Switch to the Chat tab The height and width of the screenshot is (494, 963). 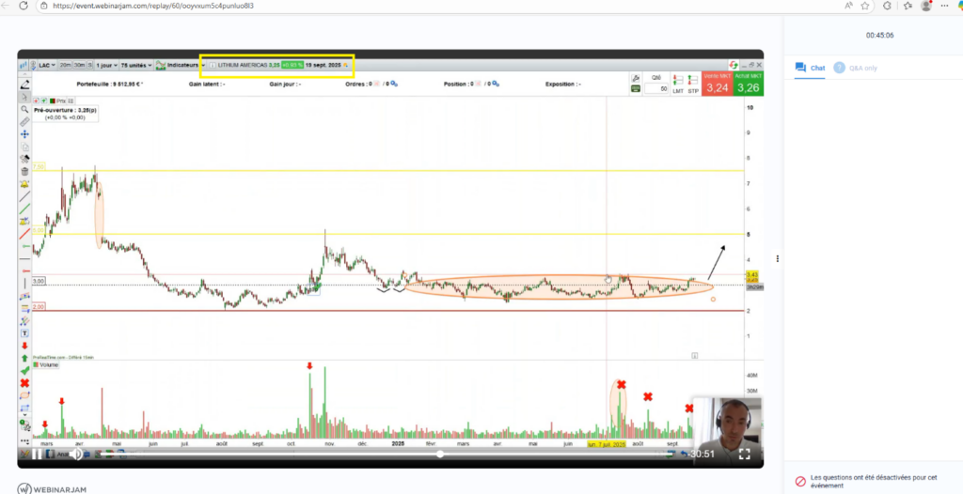point(810,69)
